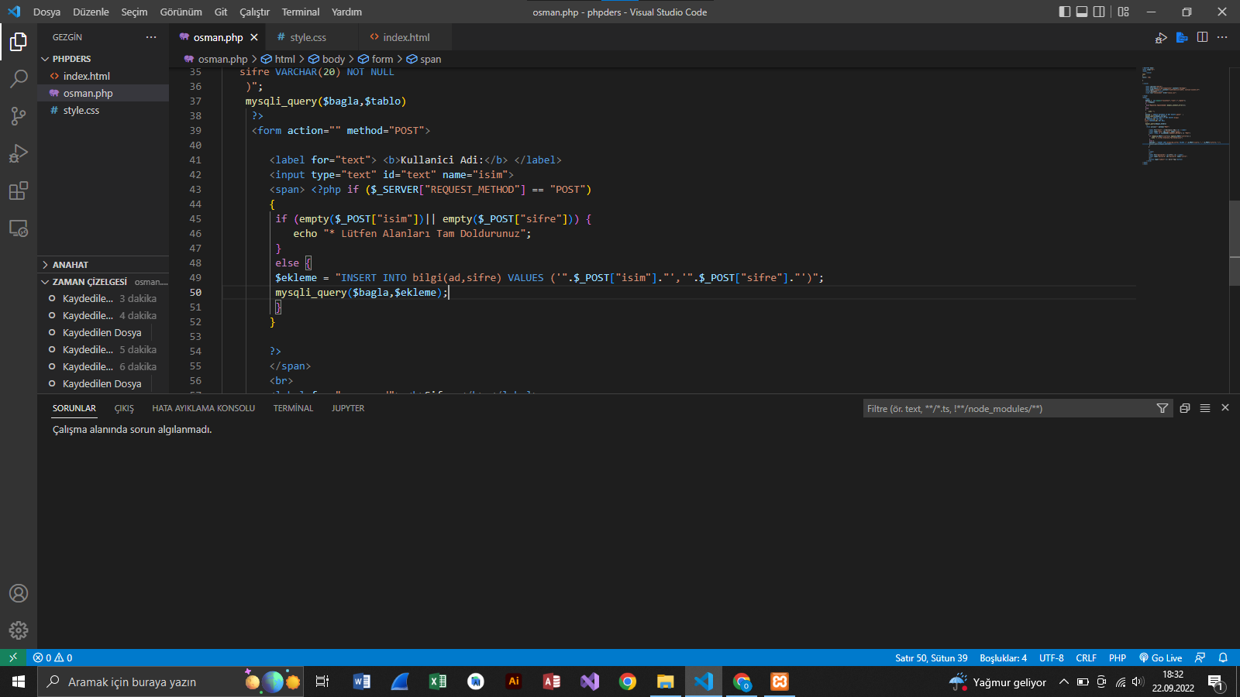The height and width of the screenshot is (697, 1240).
Task: Collapse the PHPDERS folder
Action: tap(71, 59)
